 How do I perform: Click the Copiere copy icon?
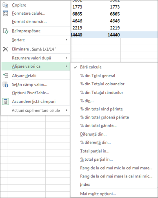pos(5,5)
